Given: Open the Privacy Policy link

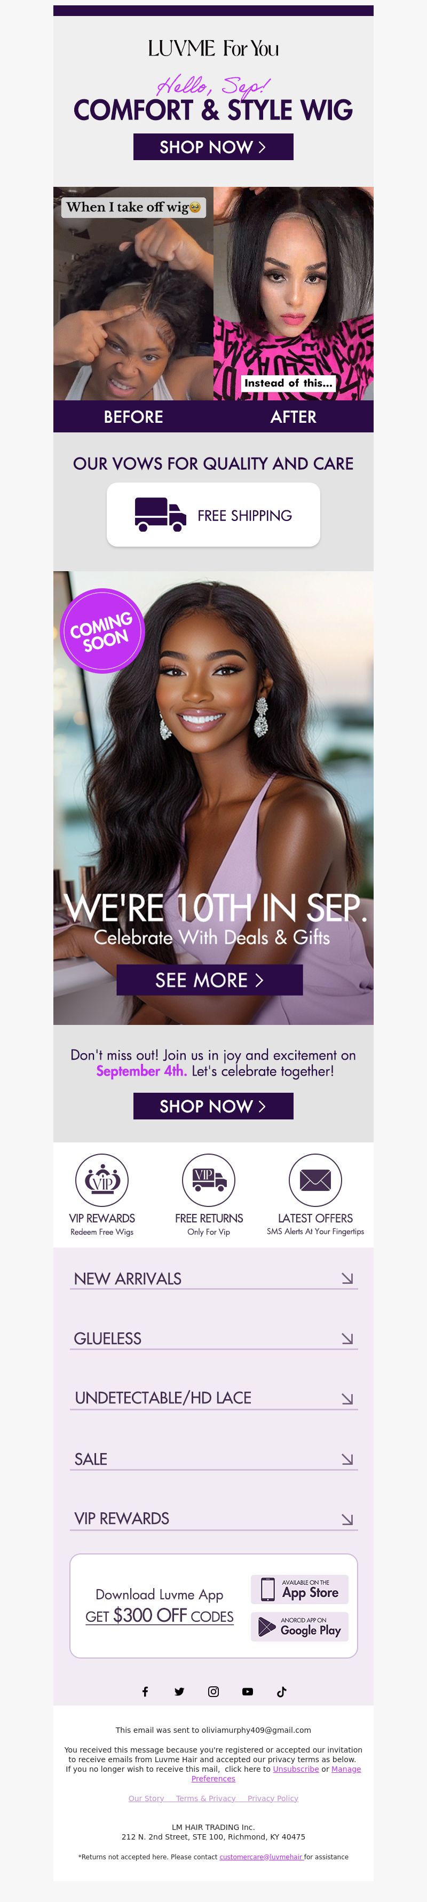Looking at the screenshot, I should pos(273,1798).
